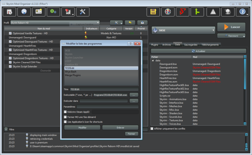This screenshot has width=252, height=155.
Task: Select Wrye Bash in programs list
Action: tap(101, 72)
